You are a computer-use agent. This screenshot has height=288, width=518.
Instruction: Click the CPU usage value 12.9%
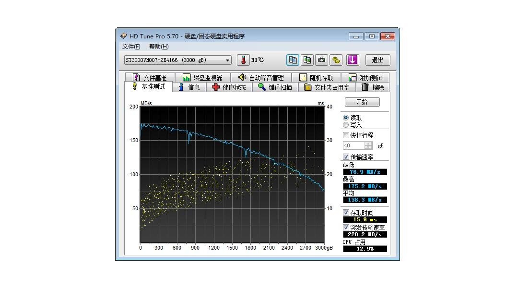click(x=365, y=249)
